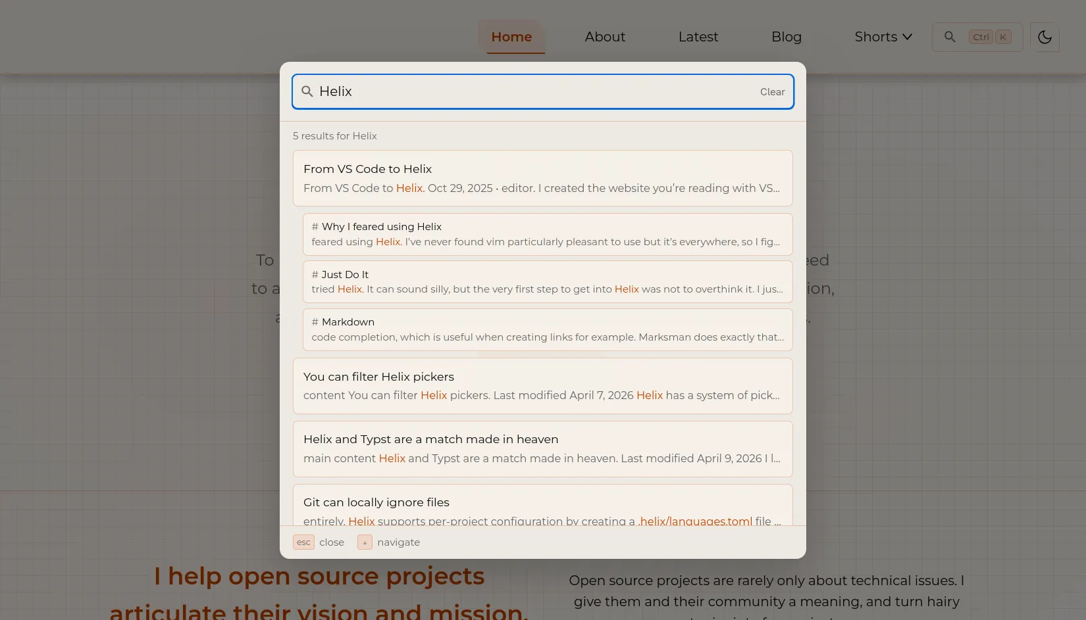
Task: Click the search magnifier icon in the navigation bar
Action: 950,37
